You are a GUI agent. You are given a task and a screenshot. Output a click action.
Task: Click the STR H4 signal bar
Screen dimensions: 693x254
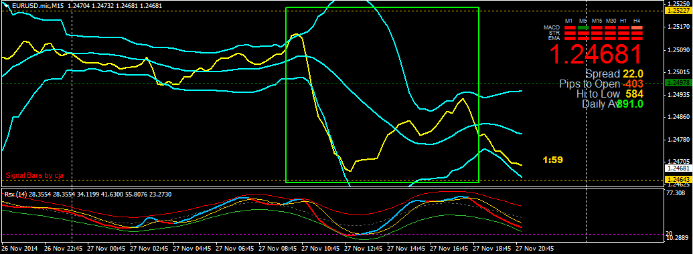click(637, 33)
